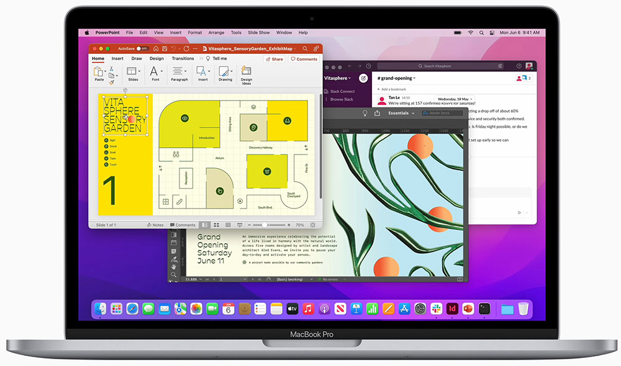Click the compose new message icon in Slack
Screen dimensions: 621x366
[364, 78]
